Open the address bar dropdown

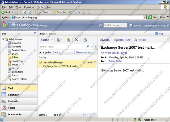coord(145,17)
